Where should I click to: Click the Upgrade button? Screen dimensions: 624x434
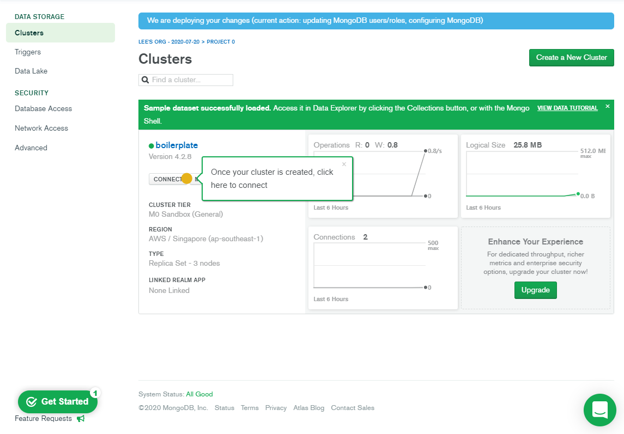(535, 290)
